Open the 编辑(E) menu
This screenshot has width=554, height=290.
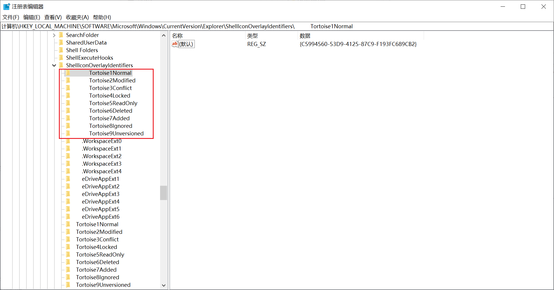[x=32, y=17]
